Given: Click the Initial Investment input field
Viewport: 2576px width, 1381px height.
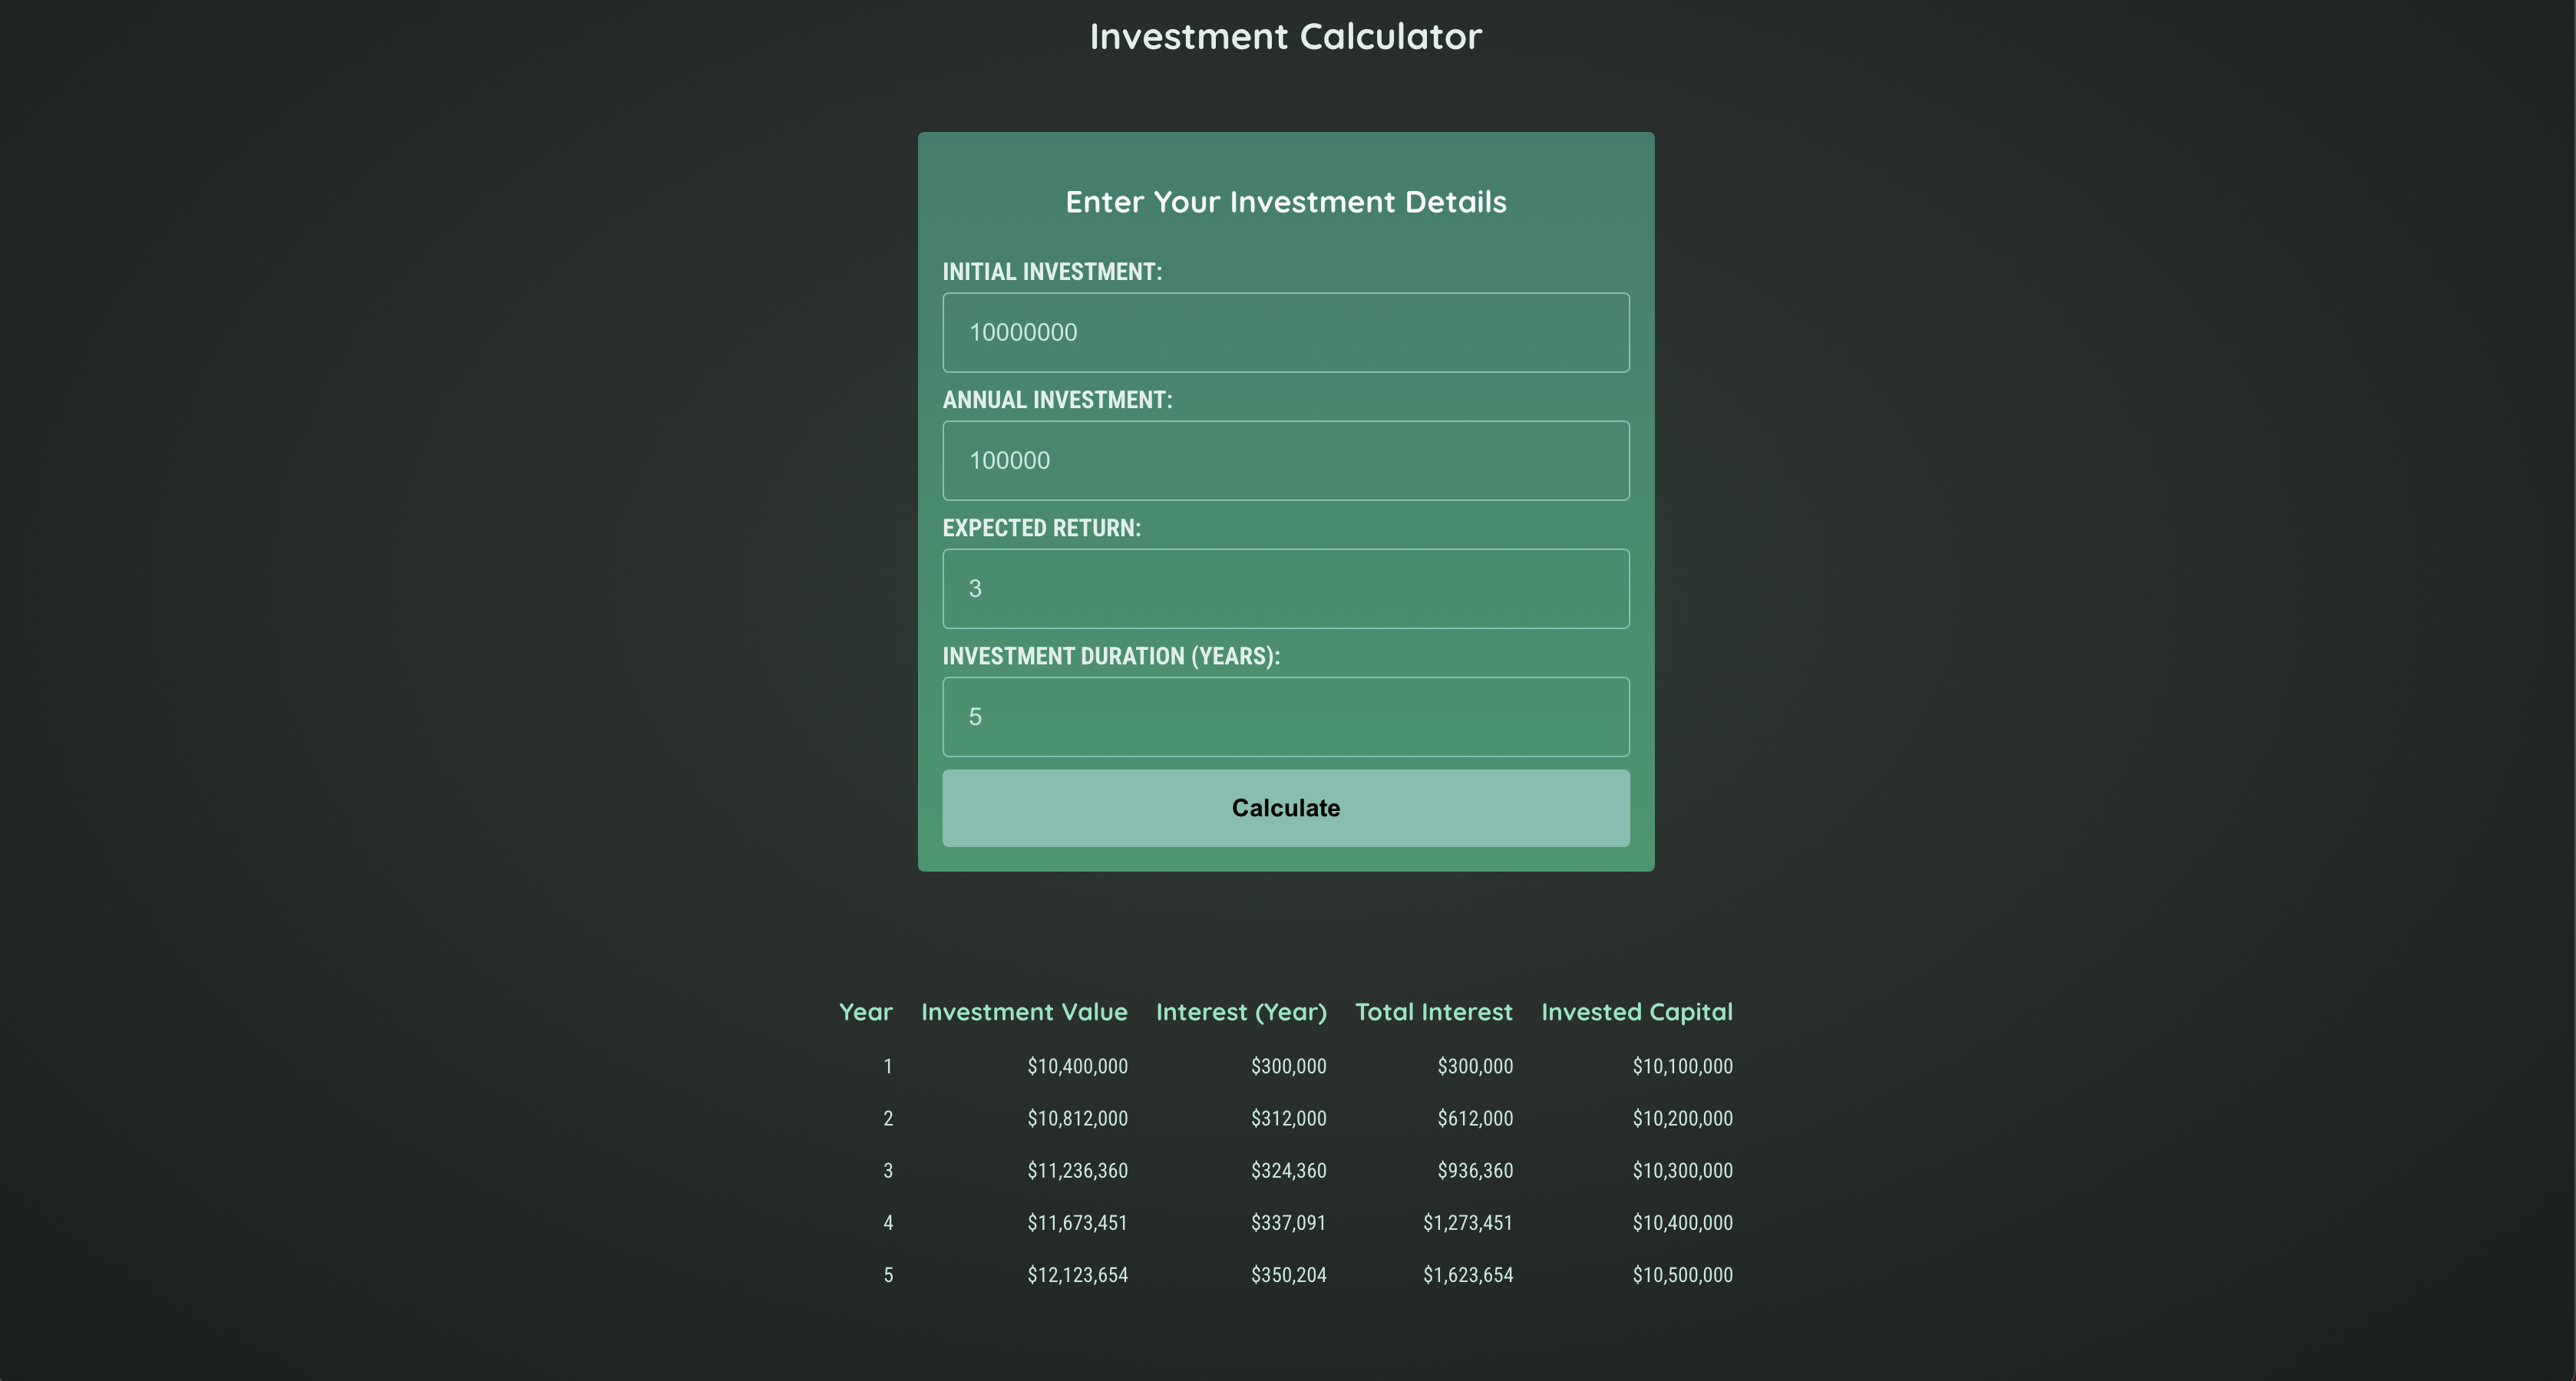Looking at the screenshot, I should pos(1285,333).
